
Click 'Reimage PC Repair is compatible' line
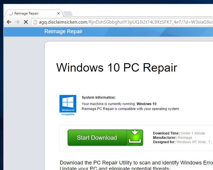pyautogui.click(x=130, y=109)
